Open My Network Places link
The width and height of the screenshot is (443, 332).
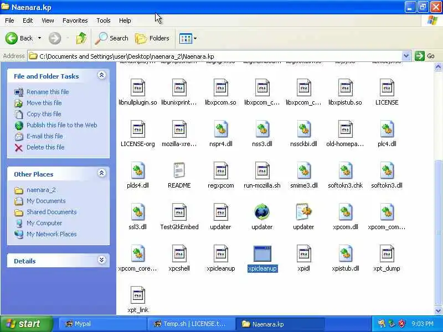(51, 234)
